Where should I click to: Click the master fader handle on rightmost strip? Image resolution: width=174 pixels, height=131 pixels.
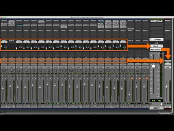coord(166,86)
